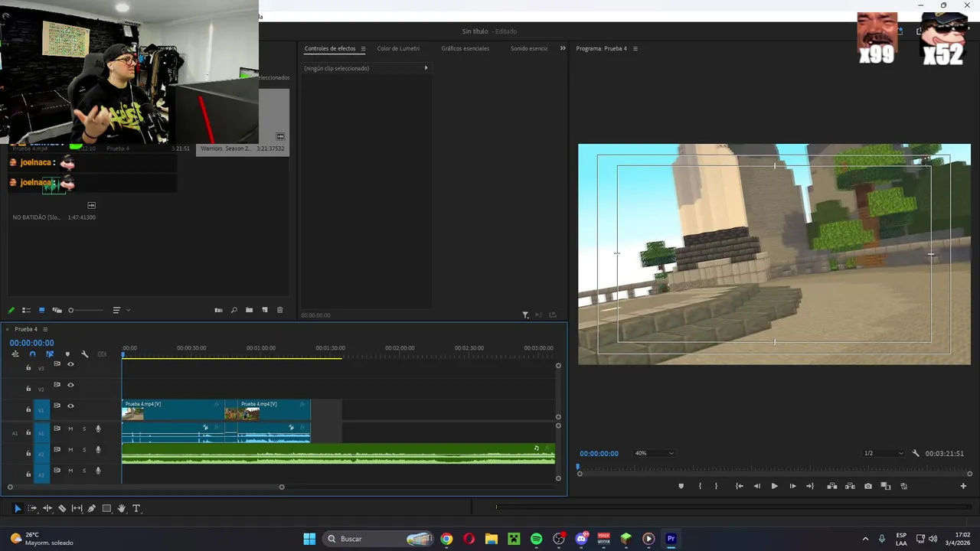
Task: Step forward one frame
Action: click(x=792, y=486)
